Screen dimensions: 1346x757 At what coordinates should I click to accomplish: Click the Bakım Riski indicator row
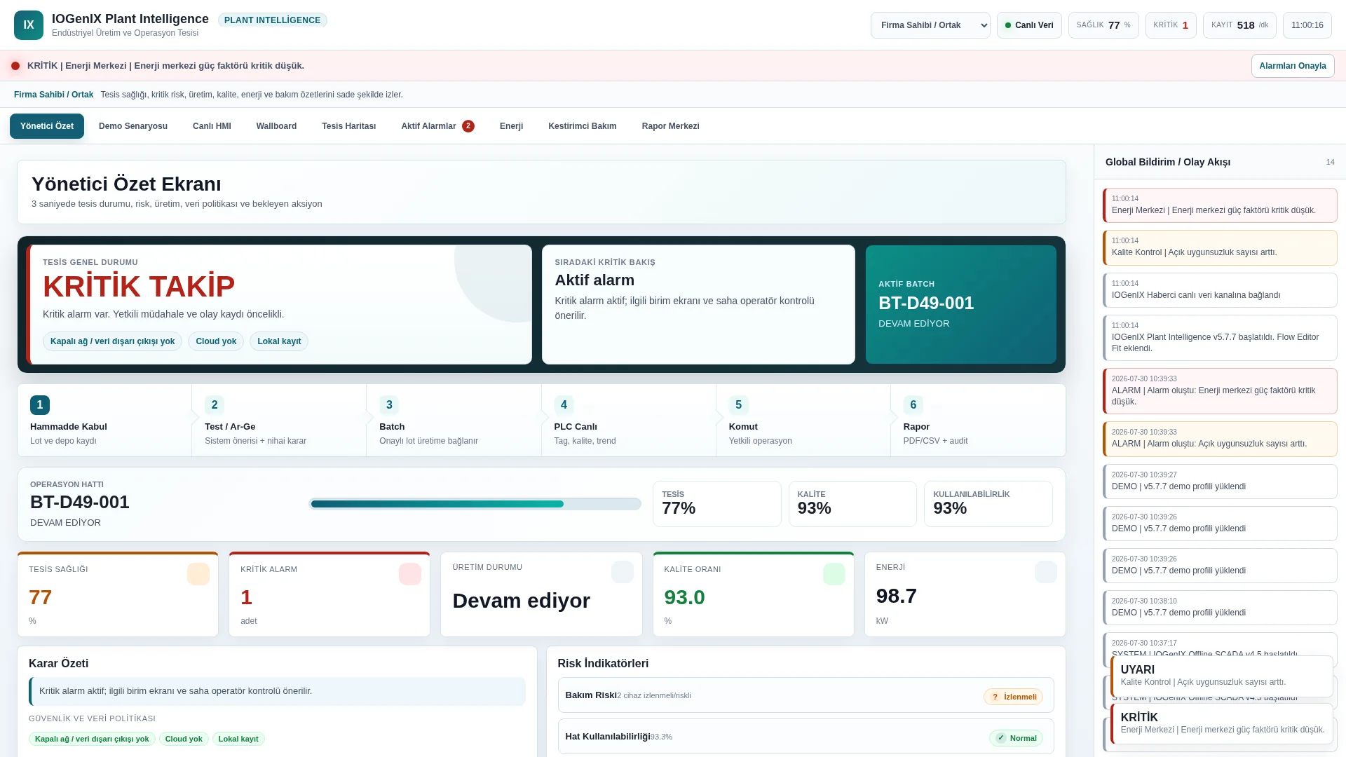[805, 695]
